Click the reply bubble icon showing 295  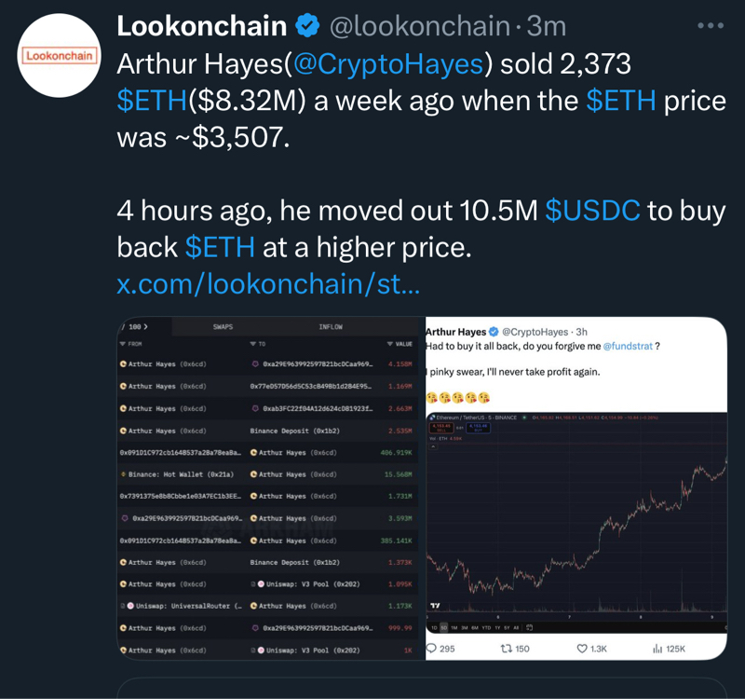[x=433, y=648]
